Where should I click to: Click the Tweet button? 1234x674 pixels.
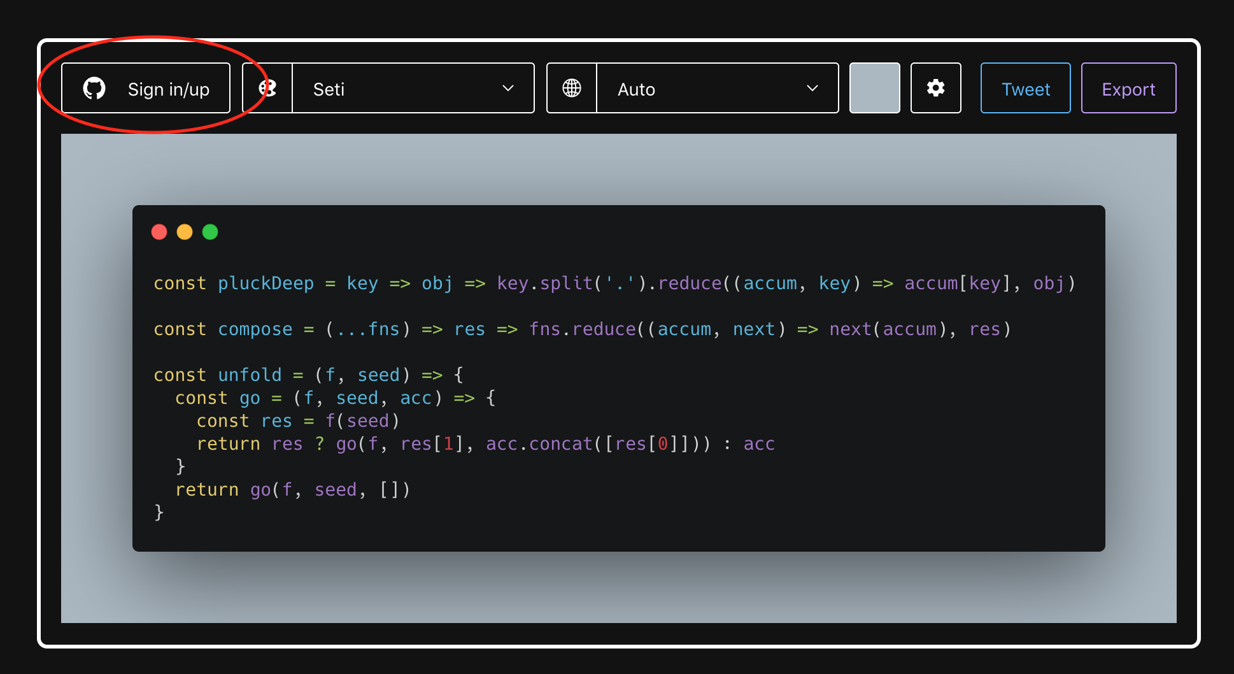pyautogui.click(x=1026, y=88)
